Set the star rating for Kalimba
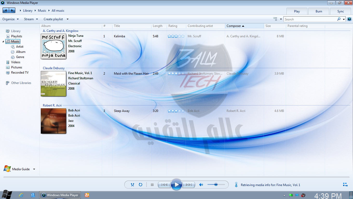353x199 pixels. (x=176, y=36)
